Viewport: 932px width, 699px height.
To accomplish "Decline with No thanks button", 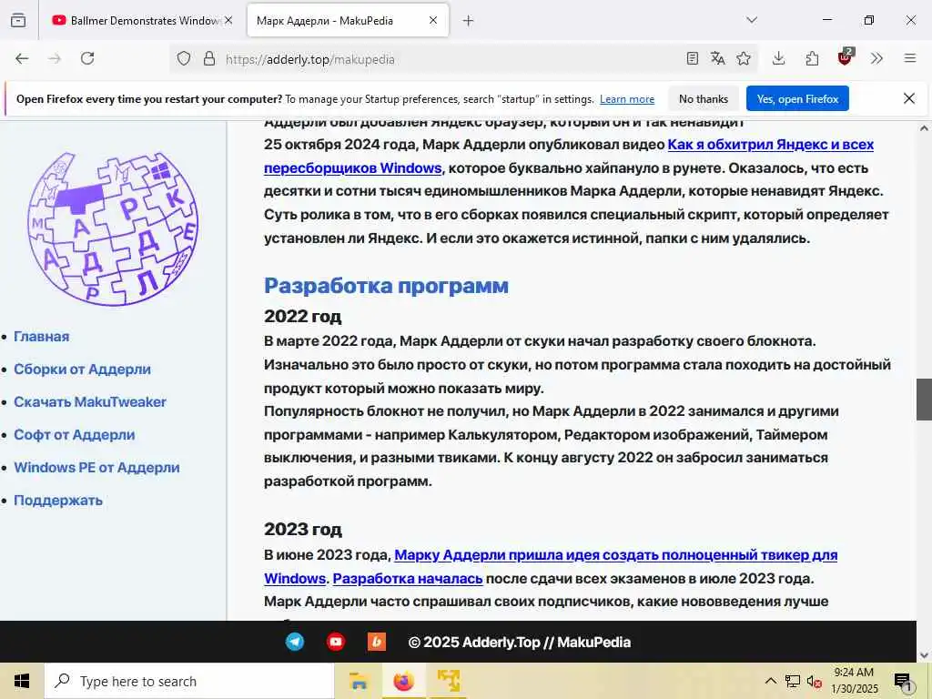I will tap(704, 98).
